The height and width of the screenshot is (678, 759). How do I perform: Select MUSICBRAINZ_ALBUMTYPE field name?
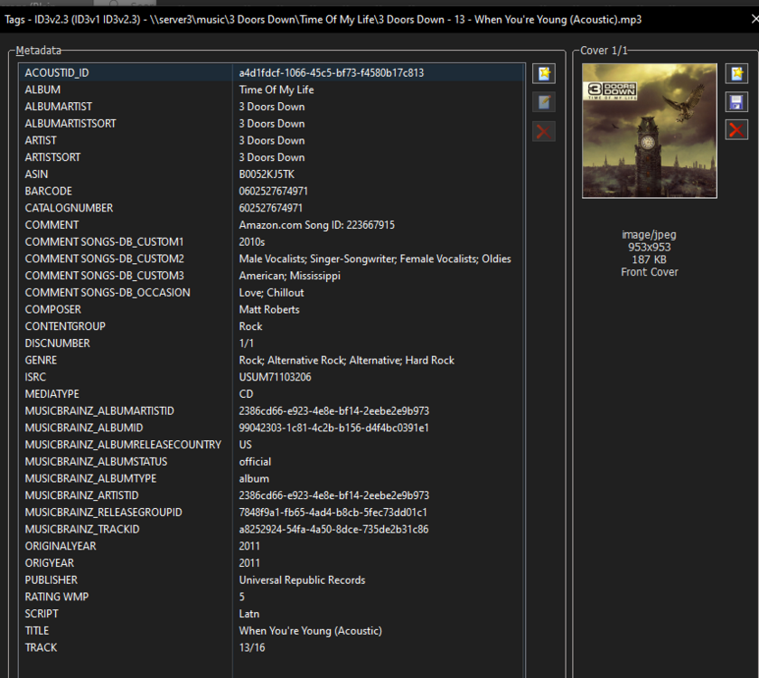pyautogui.click(x=90, y=478)
